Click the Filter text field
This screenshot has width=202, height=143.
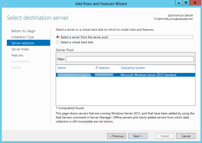coord(130,59)
